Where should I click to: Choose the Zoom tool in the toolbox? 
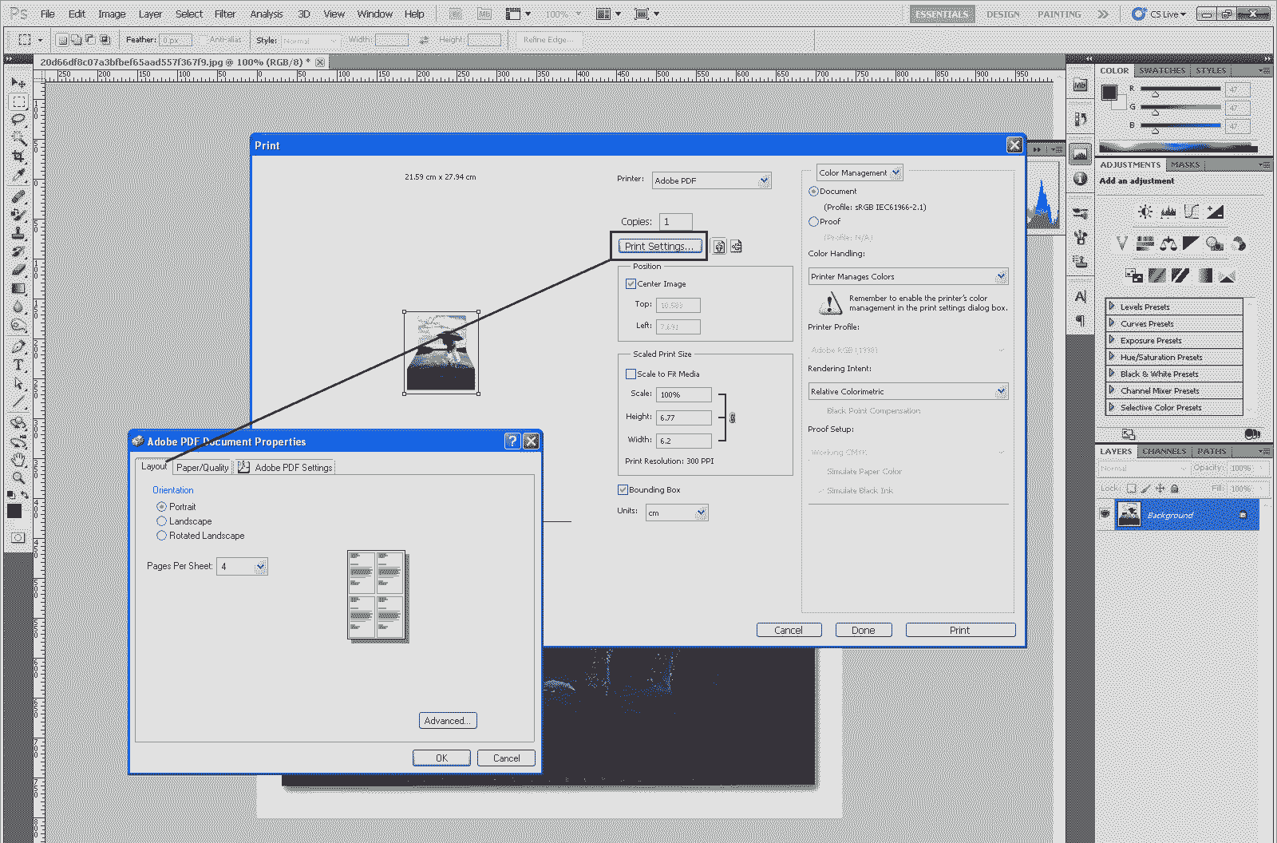18,478
